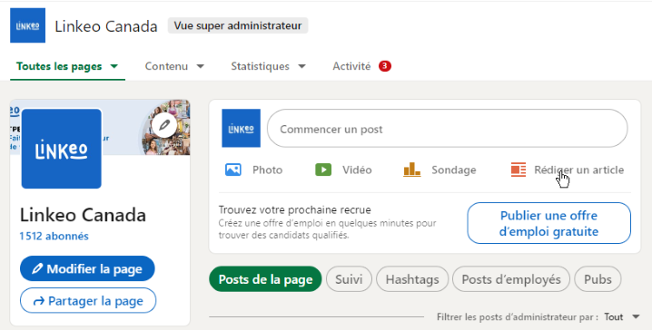The width and height of the screenshot is (652, 330).
Task: Select the Pubs filter pill
Action: (598, 279)
